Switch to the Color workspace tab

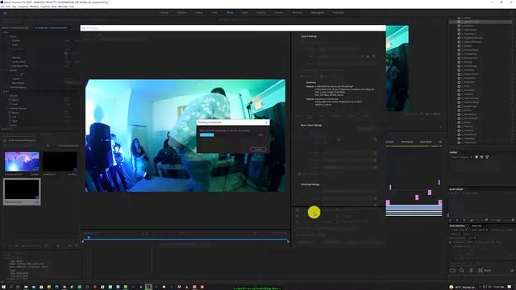pyautogui.click(x=214, y=13)
